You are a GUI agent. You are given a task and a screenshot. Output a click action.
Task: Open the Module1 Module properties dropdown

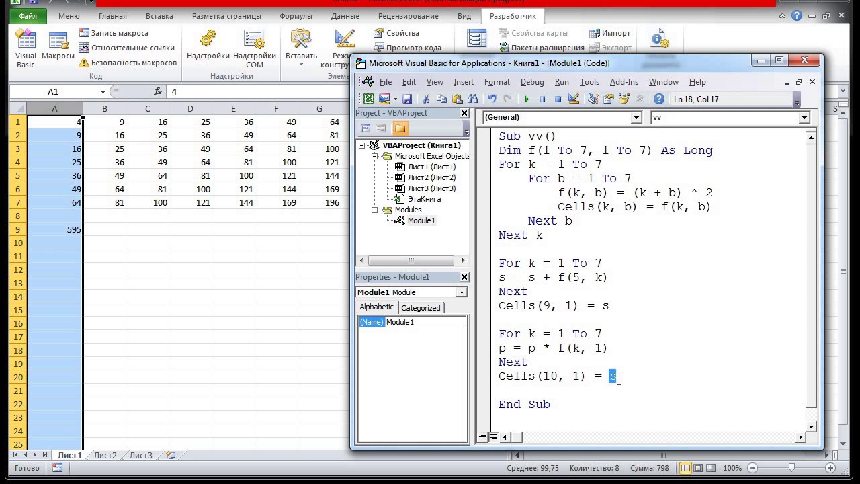(462, 292)
